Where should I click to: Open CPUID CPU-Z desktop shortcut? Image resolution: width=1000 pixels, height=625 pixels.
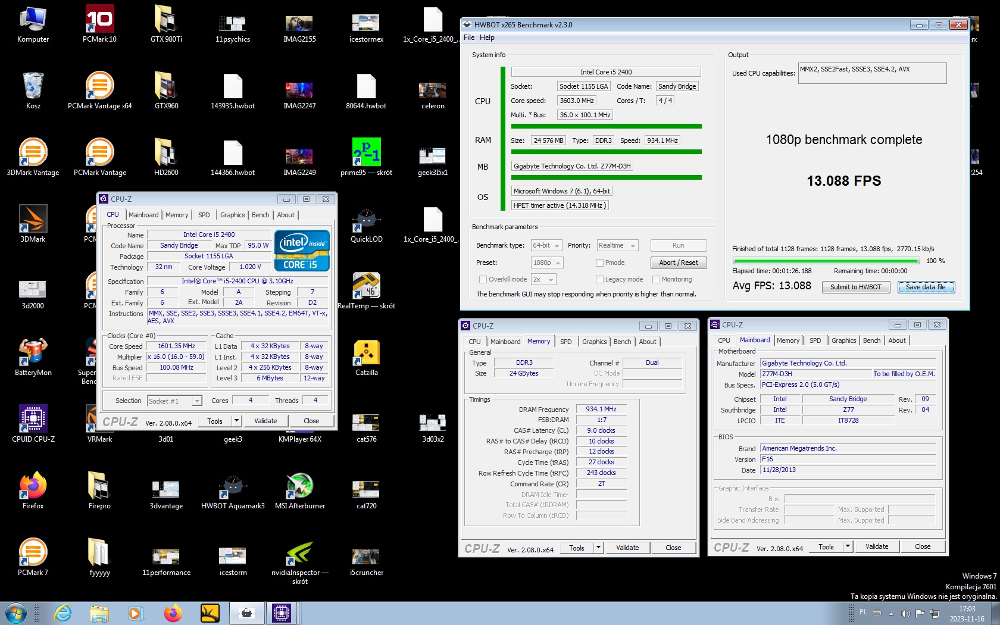pos(33,424)
